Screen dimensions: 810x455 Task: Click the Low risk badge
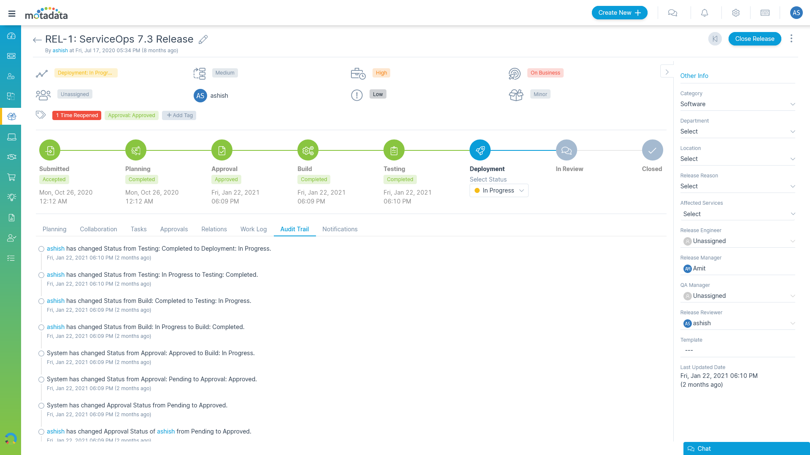[x=378, y=94]
